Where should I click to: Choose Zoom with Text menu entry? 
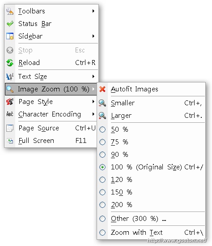click(x=151, y=233)
